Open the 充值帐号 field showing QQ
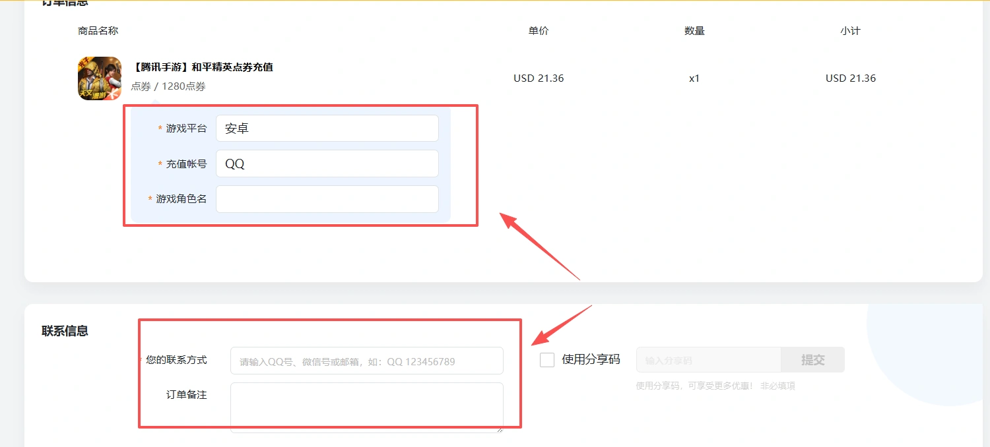 [327, 164]
